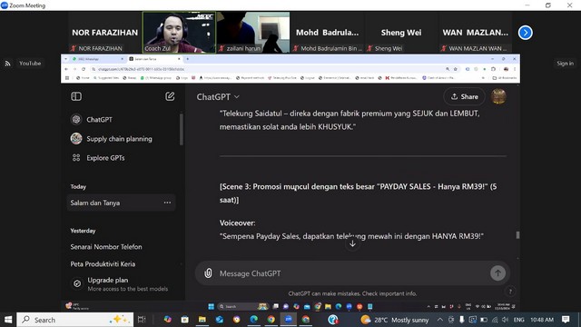Start a new chat with pencil icon

tap(170, 96)
